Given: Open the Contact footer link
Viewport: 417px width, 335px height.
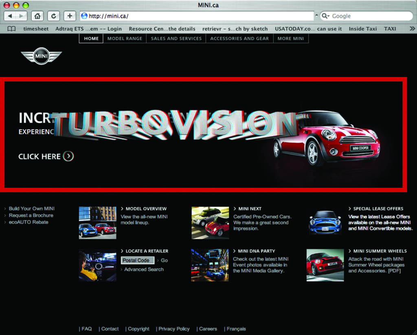Looking at the screenshot, I should click(110, 329).
